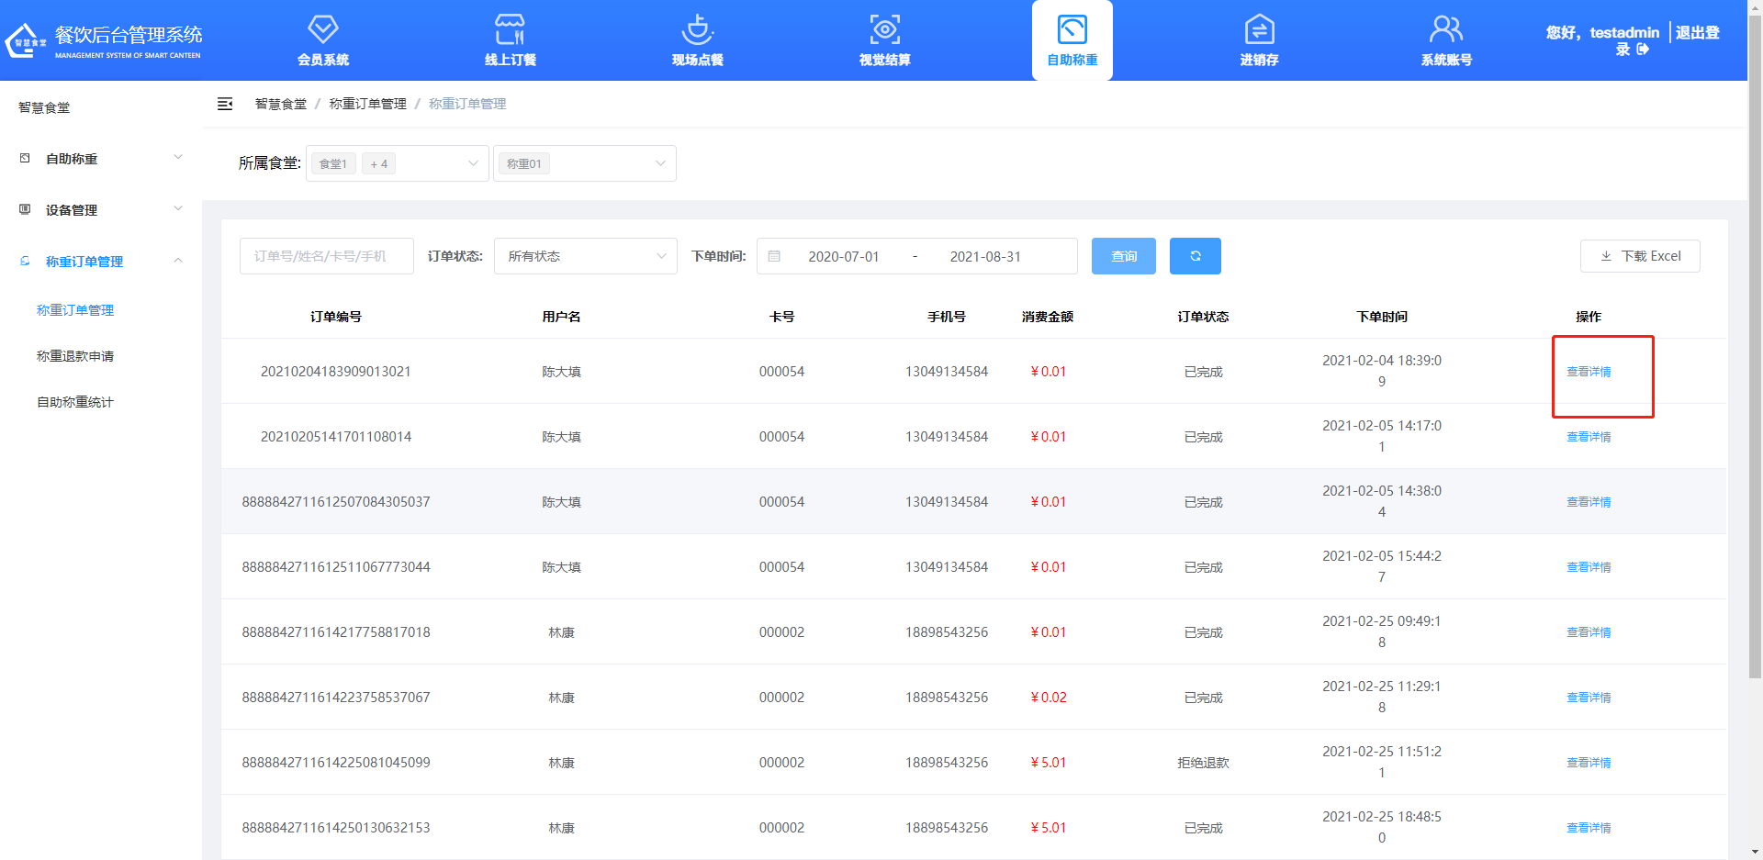
Task: Open the 订单状态 所有状态 dropdown
Action: [x=585, y=256]
